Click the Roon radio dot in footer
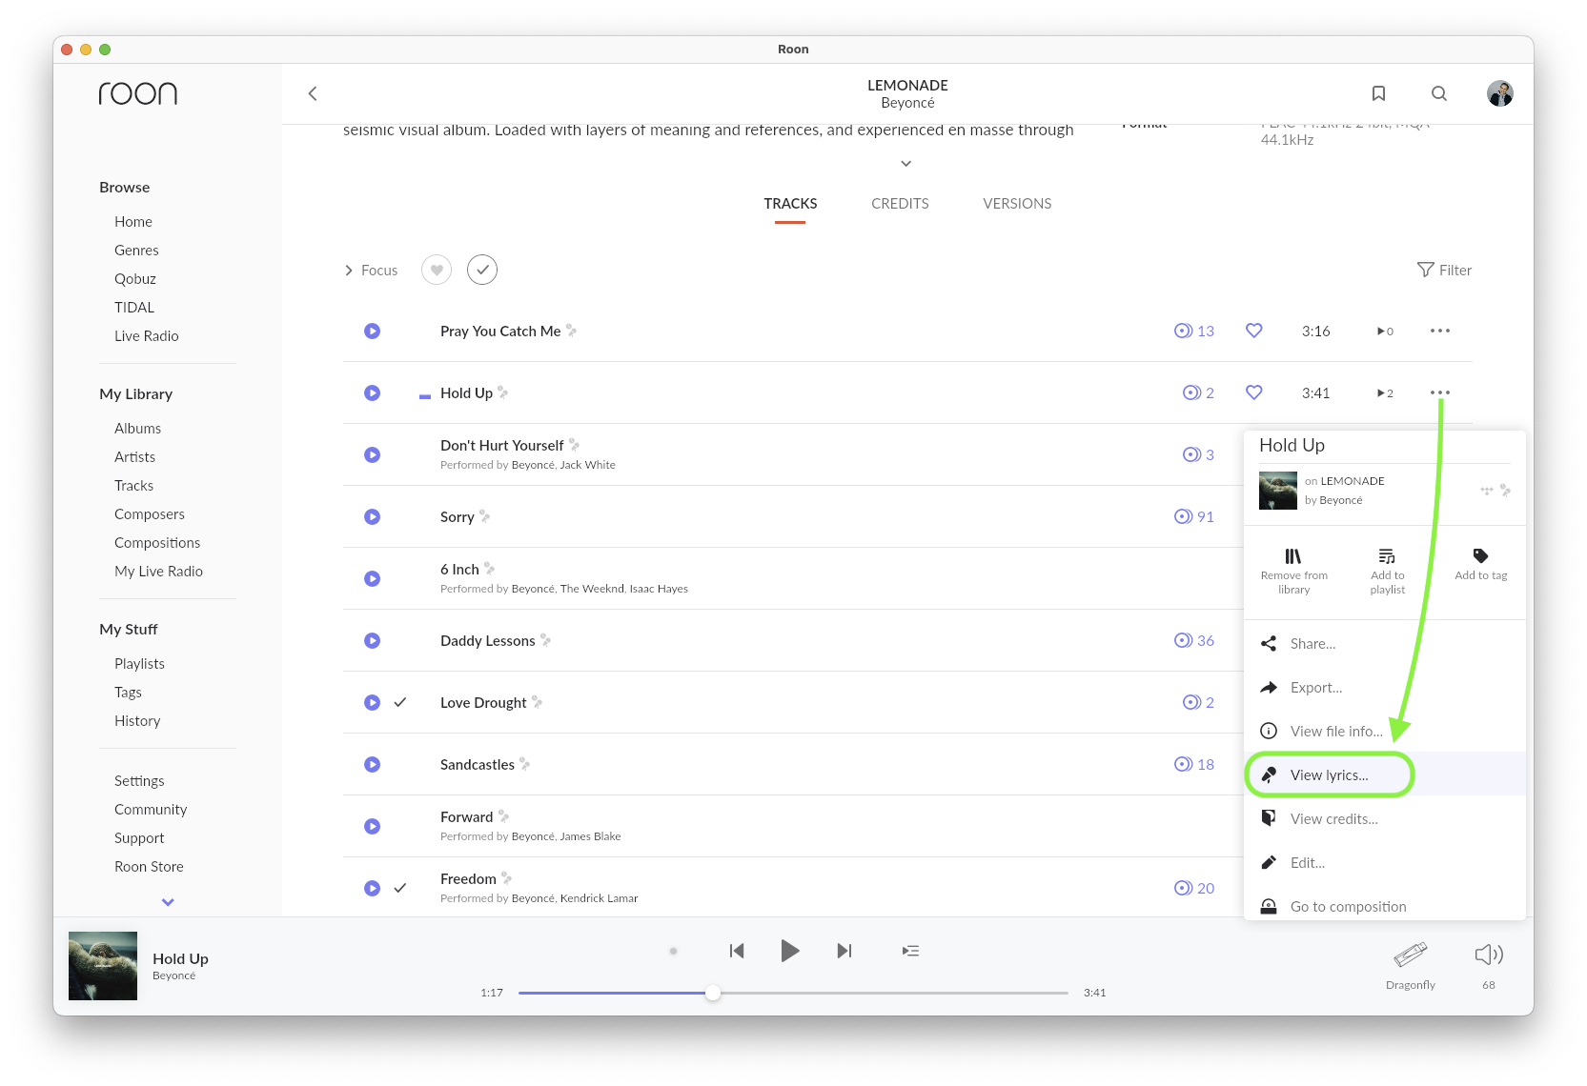 coord(673,951)
